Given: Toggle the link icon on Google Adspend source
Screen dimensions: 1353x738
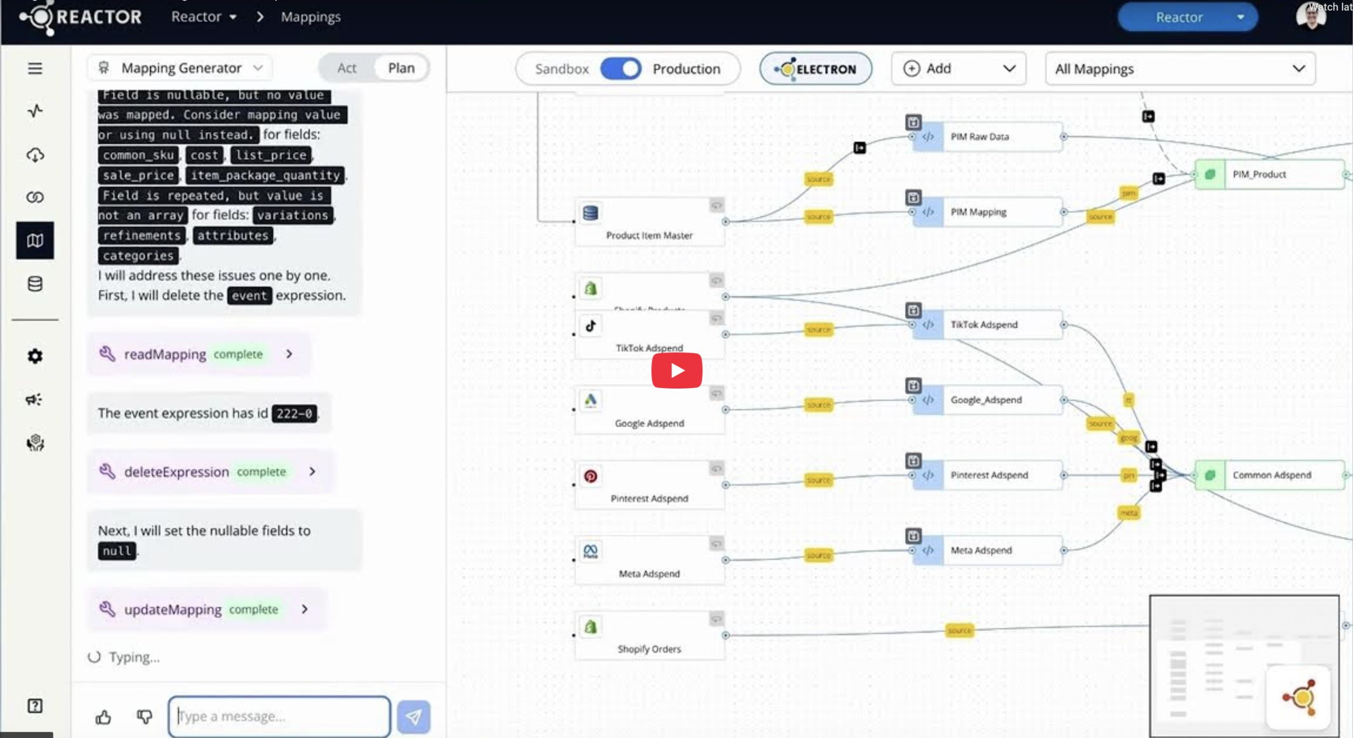Looking at the screenshot, I should pyautogui.click(x=716, y=393).
